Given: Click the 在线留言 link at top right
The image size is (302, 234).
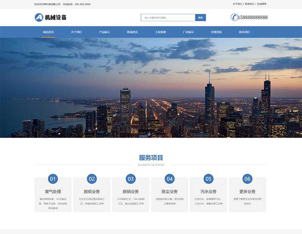Looking at the screenshot, I should [x=262, y=4].
